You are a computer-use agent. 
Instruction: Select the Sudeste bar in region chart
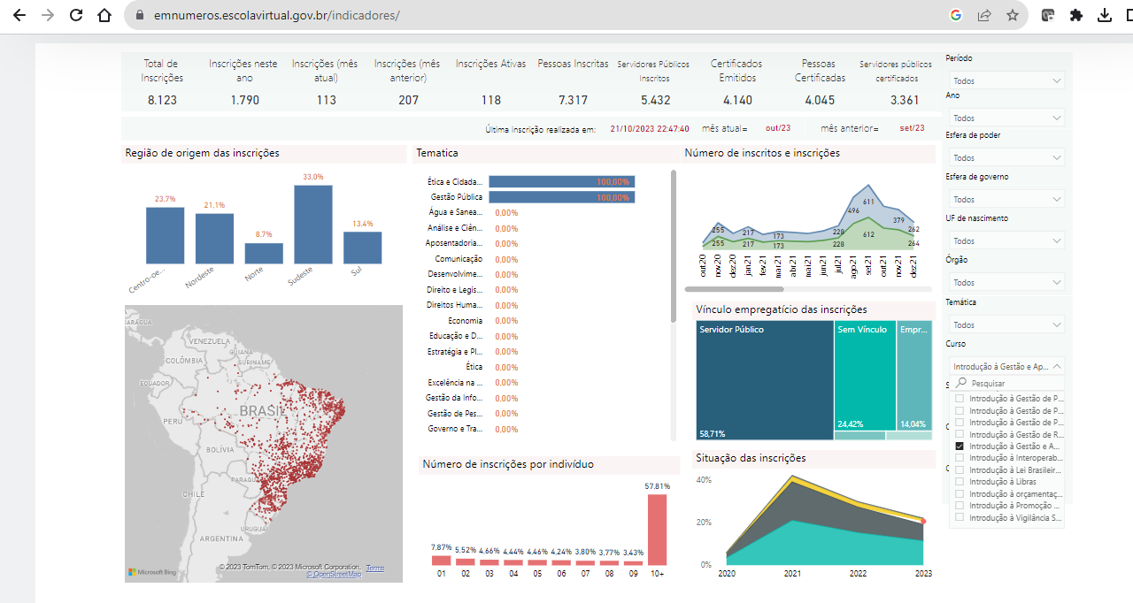point(313,224)
